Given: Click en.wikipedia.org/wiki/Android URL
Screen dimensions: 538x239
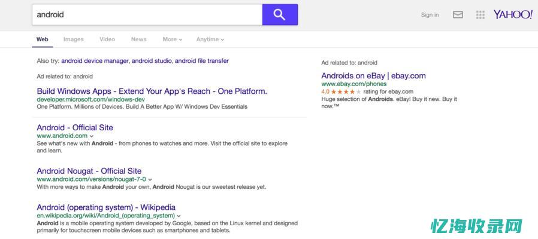Looking at the screenshot, I should click(105, 216).
